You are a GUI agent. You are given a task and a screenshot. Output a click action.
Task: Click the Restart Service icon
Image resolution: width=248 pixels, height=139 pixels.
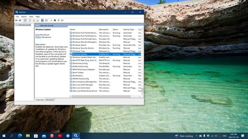click(x=62, y=20)
